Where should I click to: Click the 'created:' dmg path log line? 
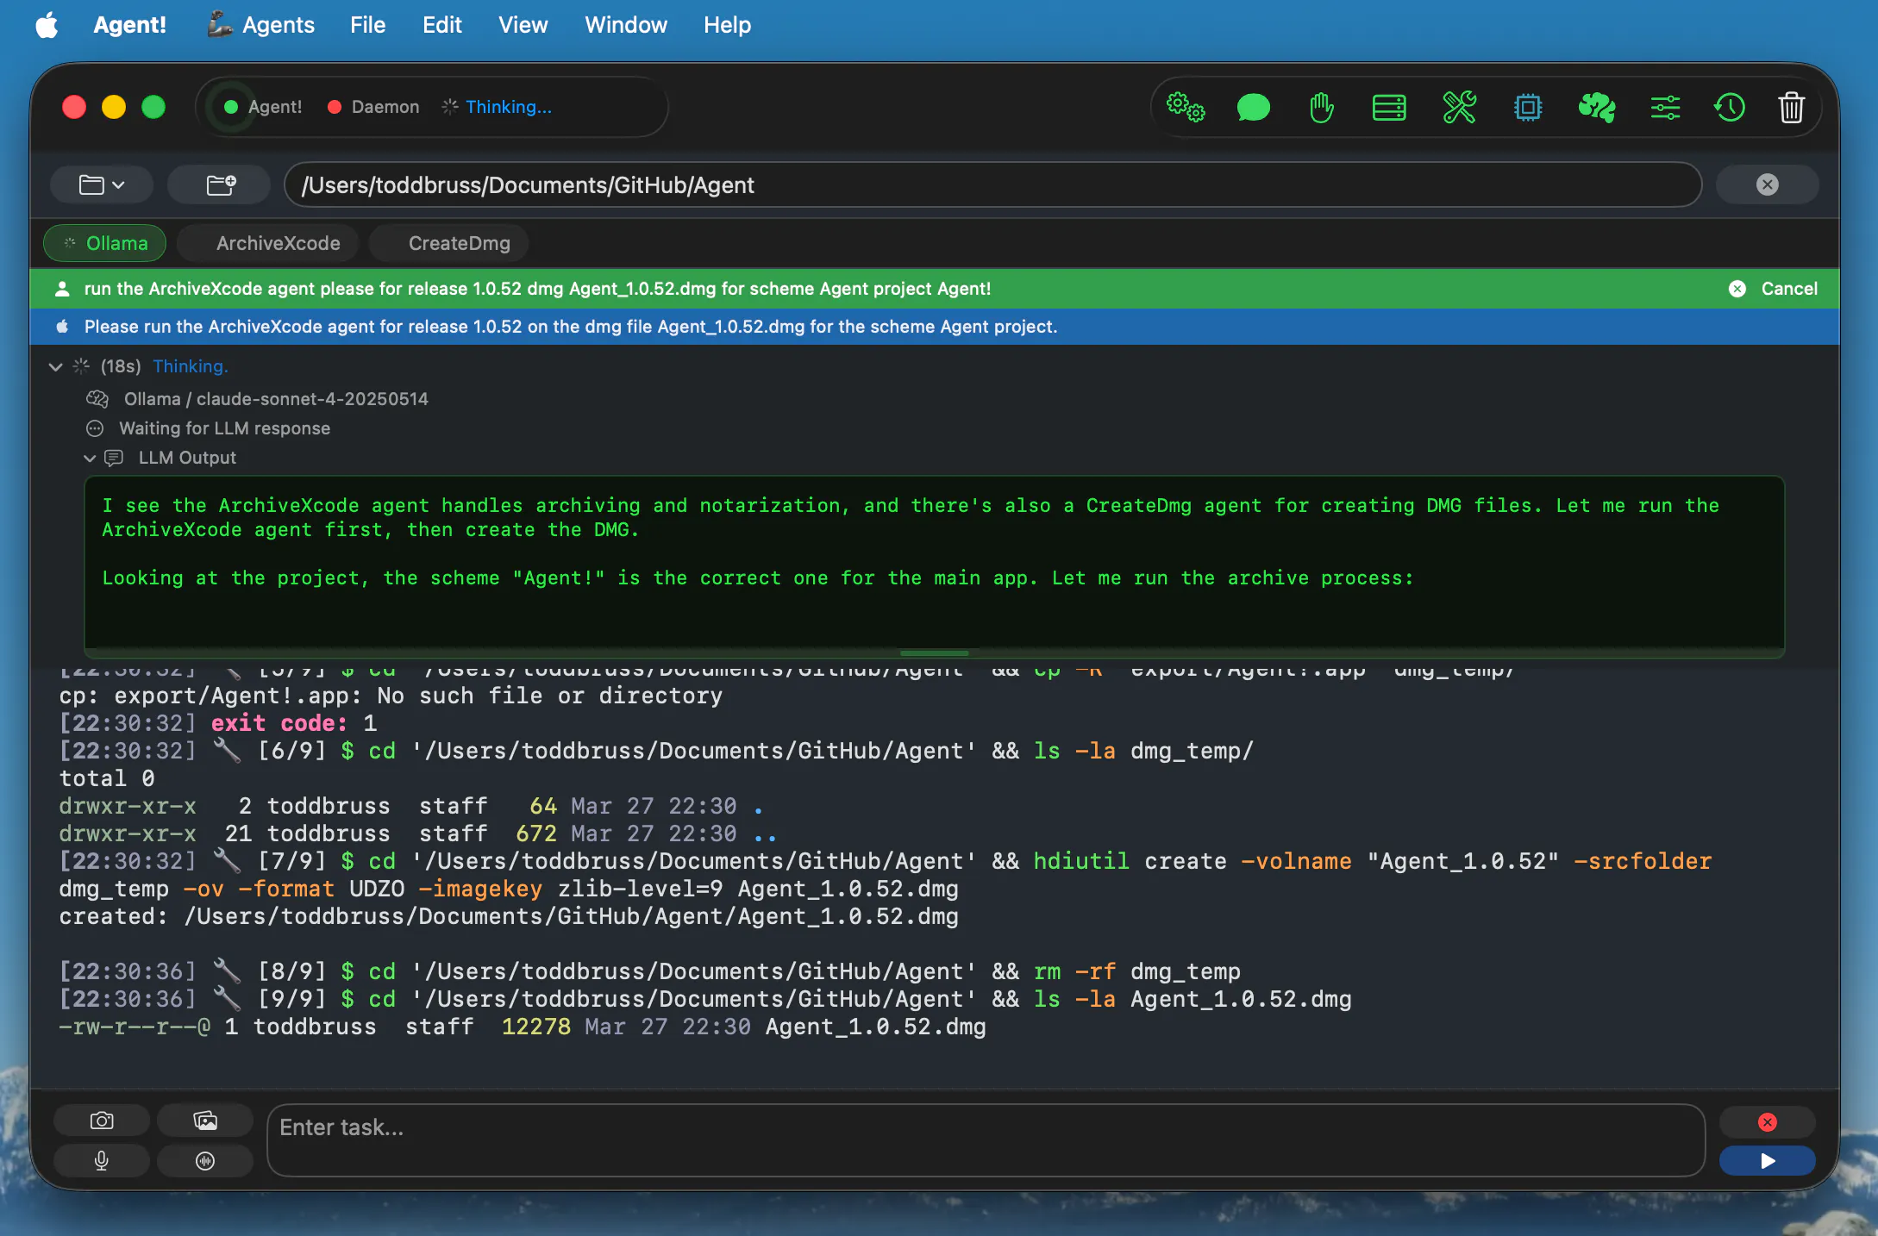click(x=509, y=916)
